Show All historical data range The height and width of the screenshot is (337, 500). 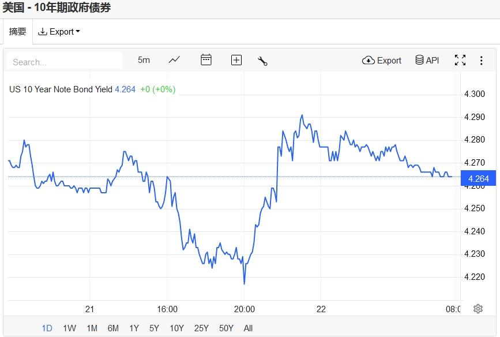248,328
